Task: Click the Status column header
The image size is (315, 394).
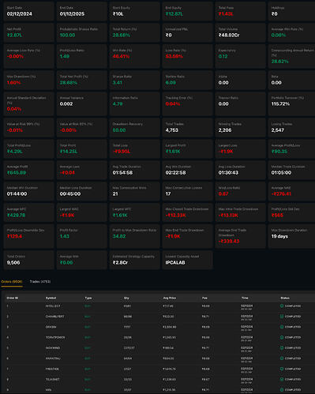Action: (x=285, y=298)
